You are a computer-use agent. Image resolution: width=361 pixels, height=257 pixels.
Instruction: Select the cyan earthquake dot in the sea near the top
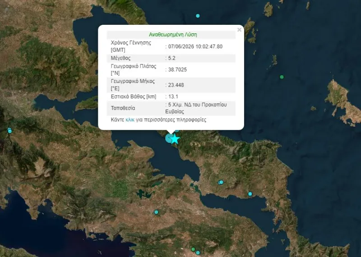click(198, 16)
